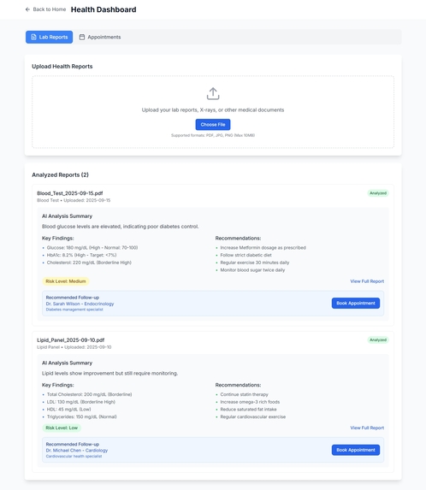
Task: Click the Analyzed badge on Lipid_Panel report
Action: point(378,340)
